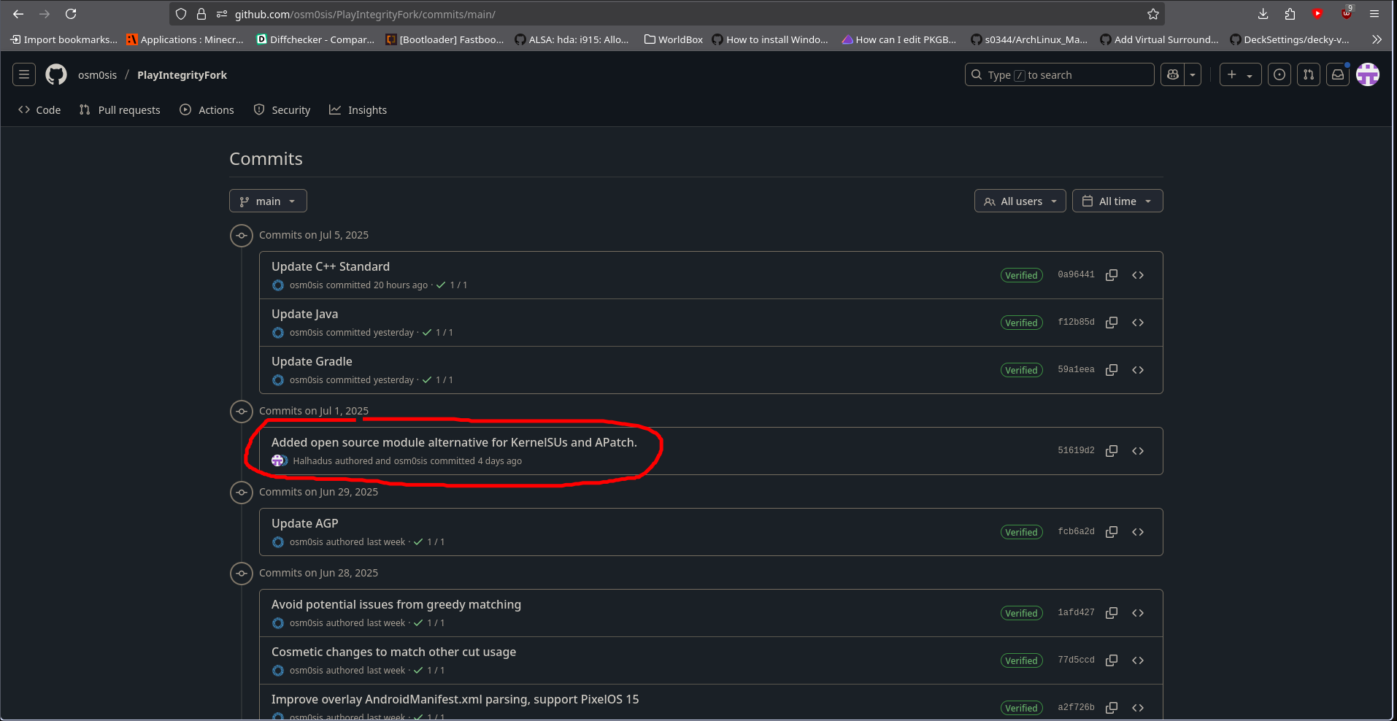Screen dimensions: 1397x721
Task: Copy full SHA for commit f12b85d
Action: pos(1112,323)
